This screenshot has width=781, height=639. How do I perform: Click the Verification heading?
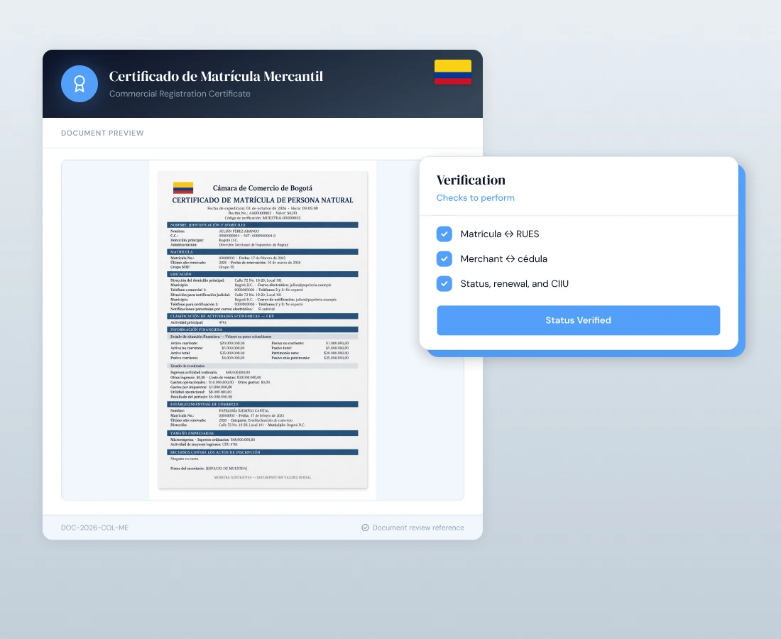[471, 180]
